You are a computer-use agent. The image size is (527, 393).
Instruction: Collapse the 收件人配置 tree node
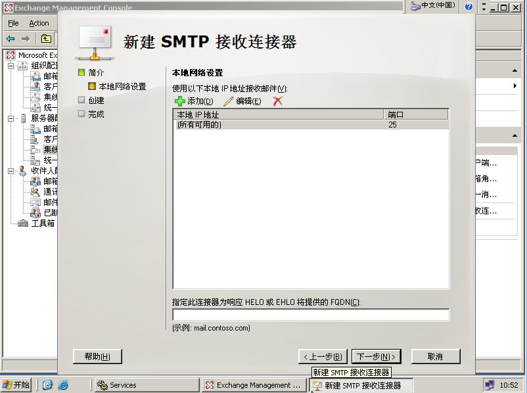11,171
